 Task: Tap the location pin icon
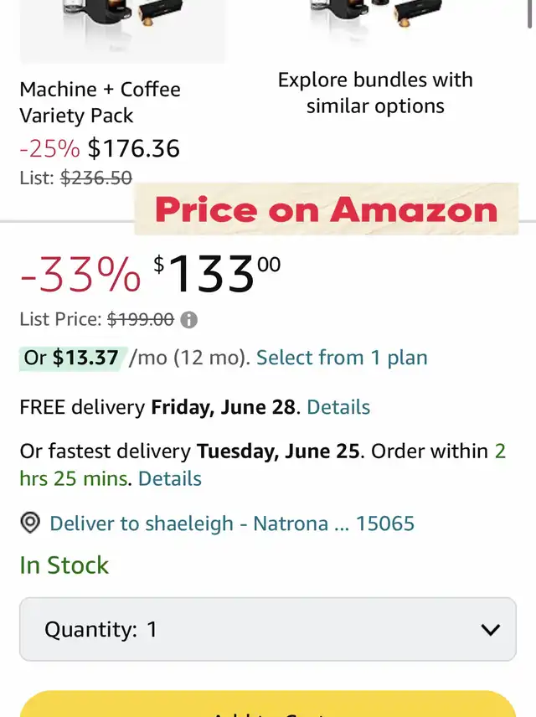pos(30,523)
